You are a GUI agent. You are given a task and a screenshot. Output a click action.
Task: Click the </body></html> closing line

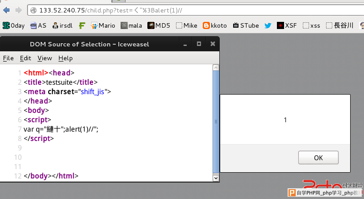point(51,176)
